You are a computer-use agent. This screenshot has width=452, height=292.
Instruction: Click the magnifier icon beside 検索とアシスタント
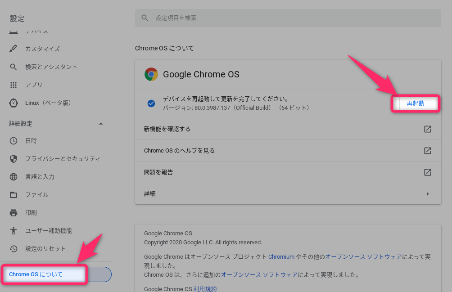click(x=13, y=67)
